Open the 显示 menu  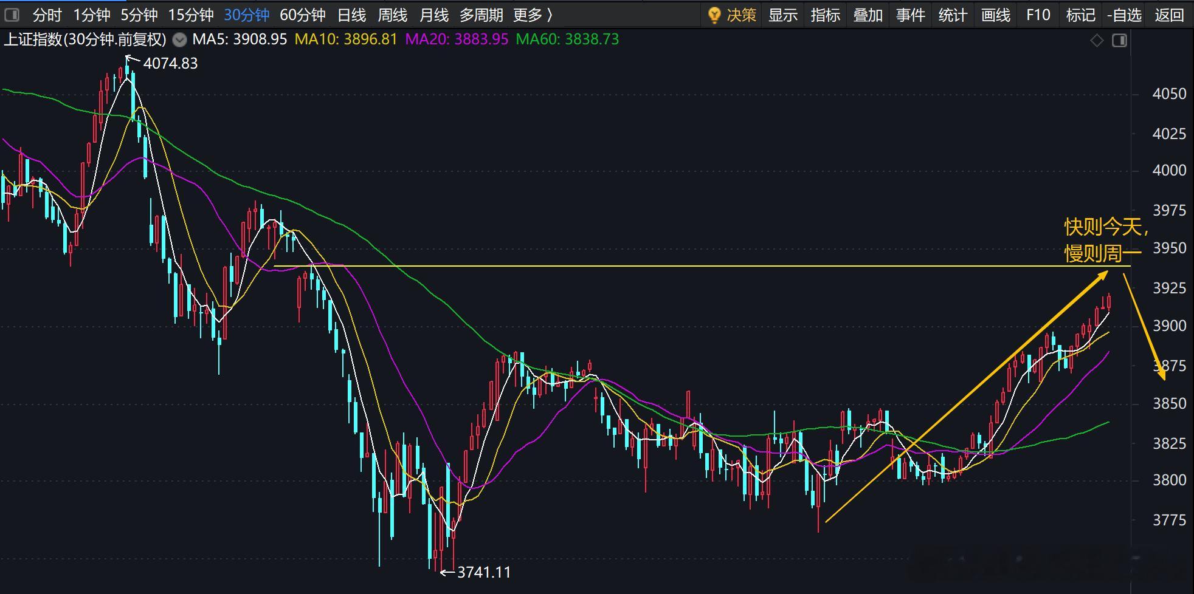pyautogui.click(x=782, y=15)
